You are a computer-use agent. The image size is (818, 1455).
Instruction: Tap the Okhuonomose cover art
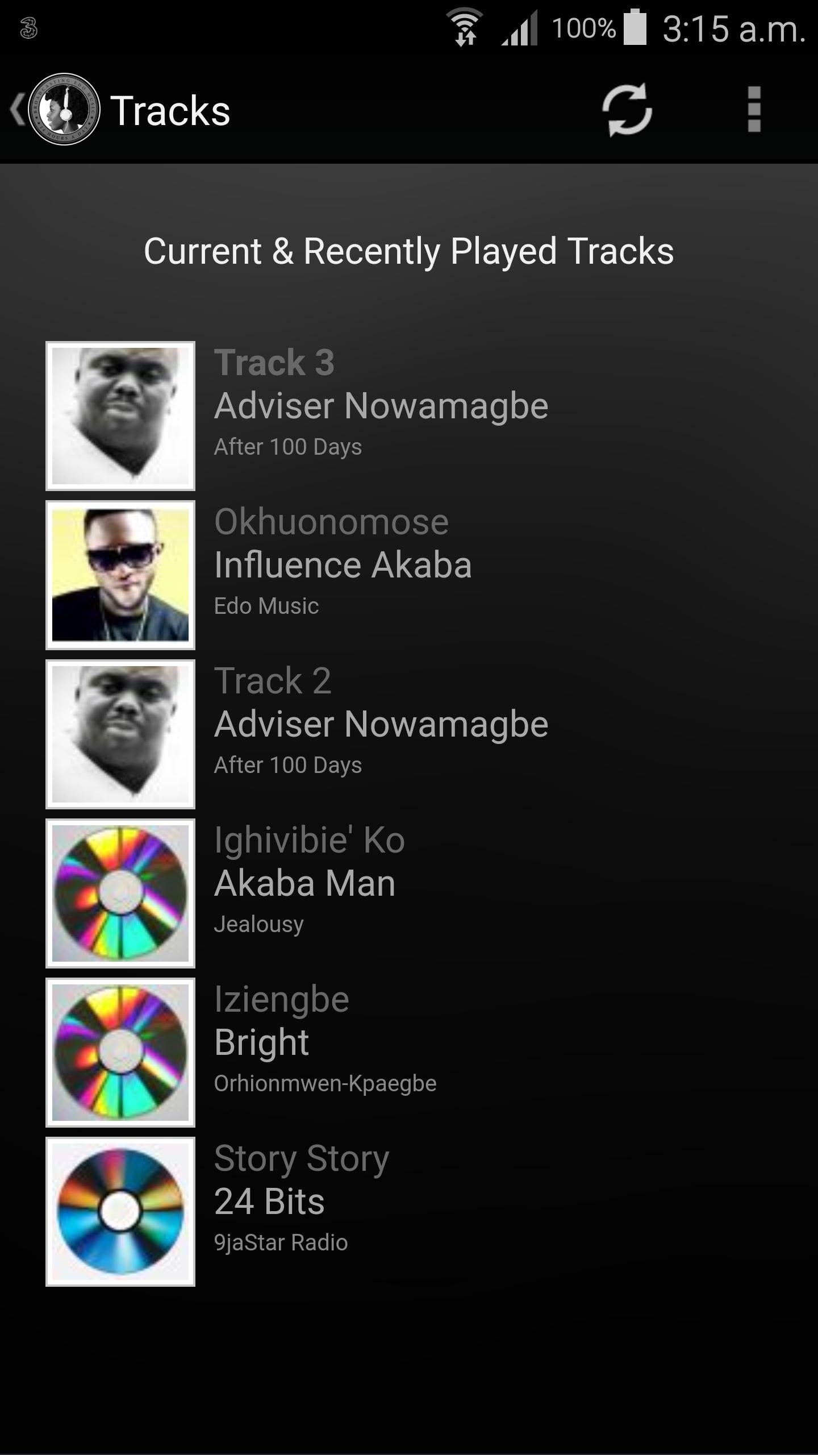(120, 575)
